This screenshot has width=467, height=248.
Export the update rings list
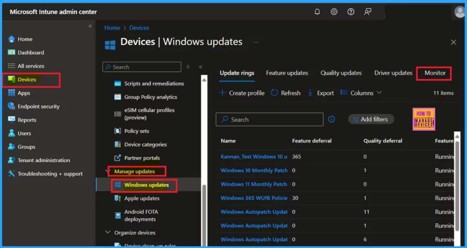[321, 93]
